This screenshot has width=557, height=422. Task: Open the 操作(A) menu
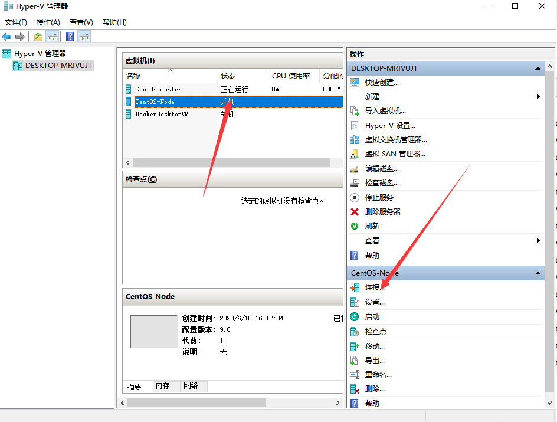[x=48, y=22]
